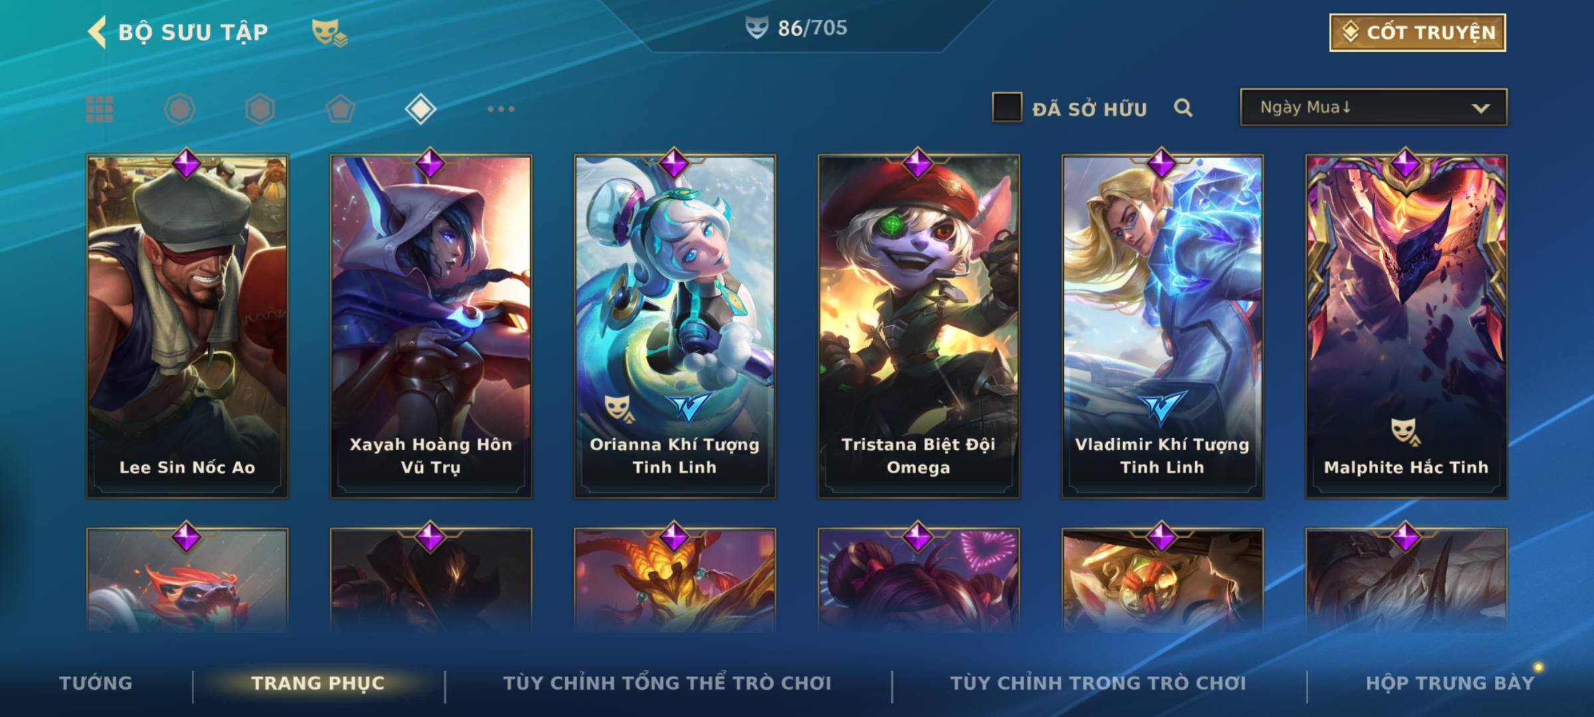The image size is (1594, 717).
Task: Switch to the Tướng tab
Action: click(x=96, y=683)
